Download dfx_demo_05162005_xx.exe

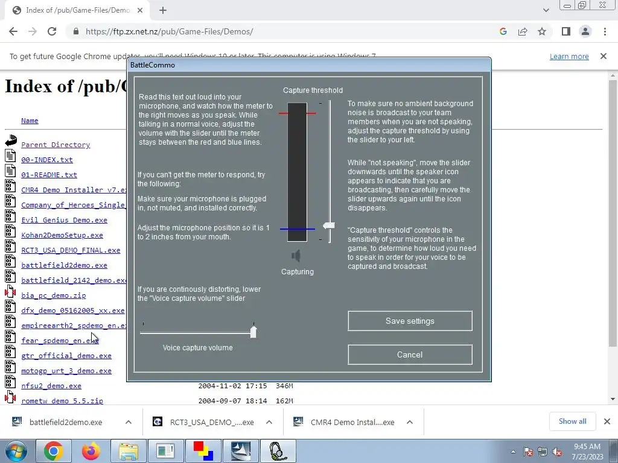click(73, 310)
